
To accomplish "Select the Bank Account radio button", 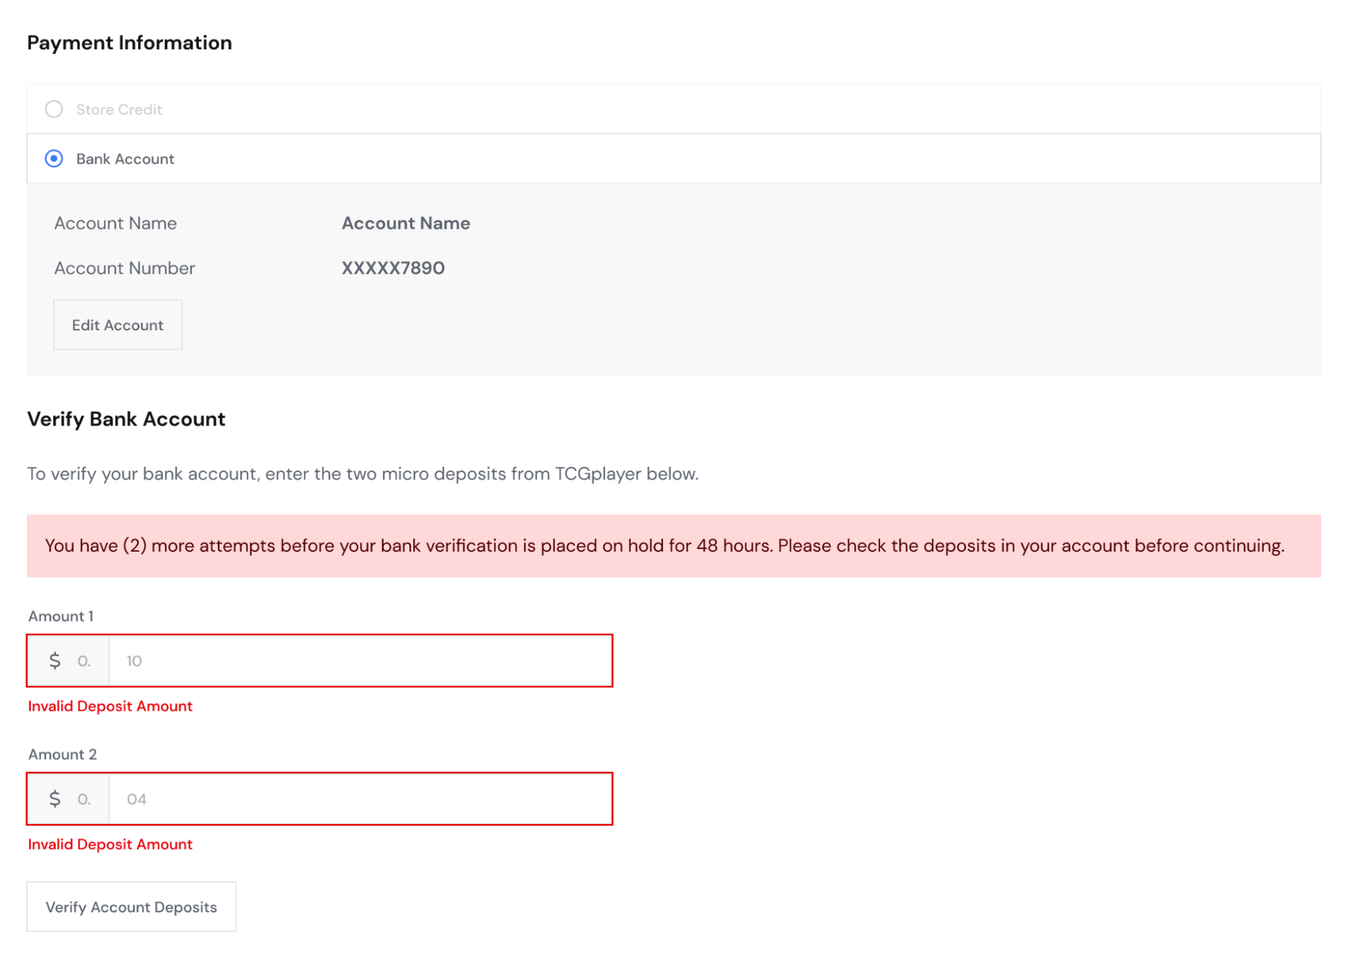I will click(54, 158).
